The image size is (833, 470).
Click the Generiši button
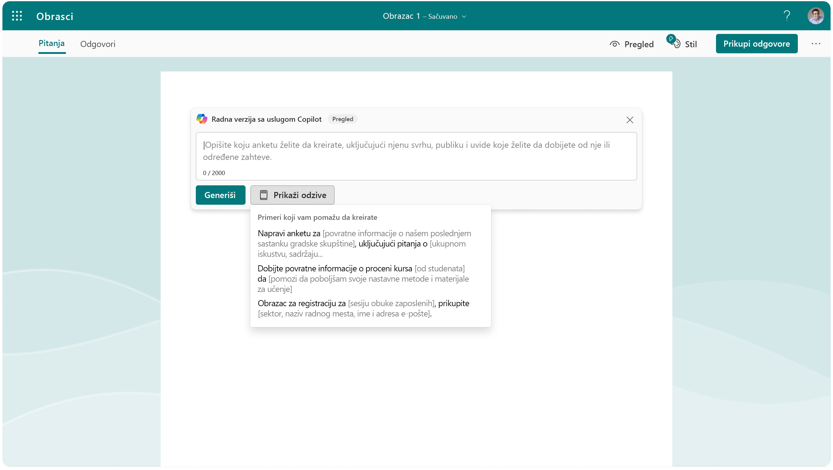[x=220, y=195]
